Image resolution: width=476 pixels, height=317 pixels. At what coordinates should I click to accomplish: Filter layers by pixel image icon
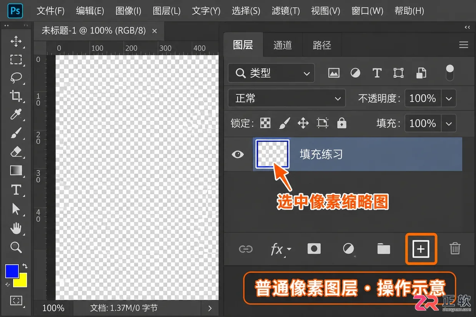tap(334, 73)
